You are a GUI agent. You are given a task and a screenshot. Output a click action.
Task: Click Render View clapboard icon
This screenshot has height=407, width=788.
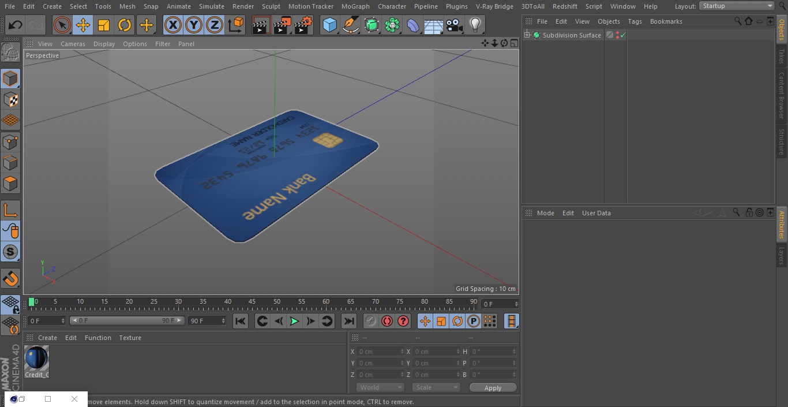[x=261, y=25]
